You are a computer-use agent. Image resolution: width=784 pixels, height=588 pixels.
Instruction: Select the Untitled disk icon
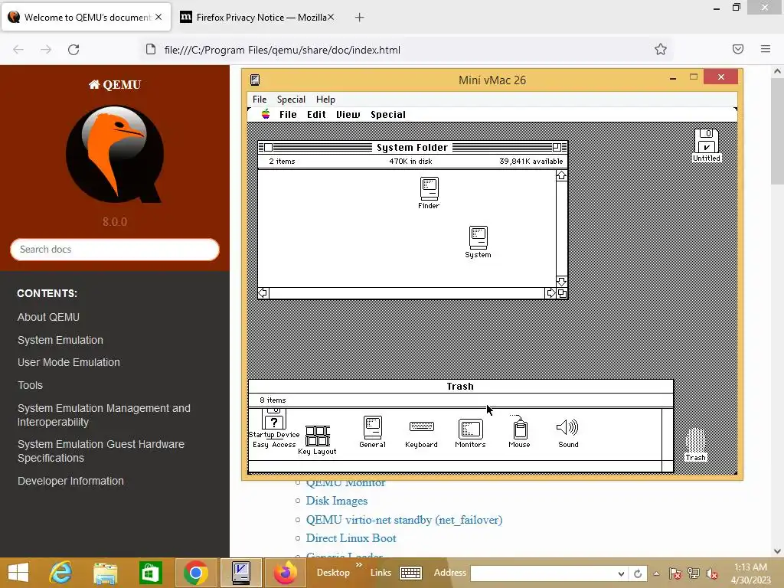(x=707, y=141)
